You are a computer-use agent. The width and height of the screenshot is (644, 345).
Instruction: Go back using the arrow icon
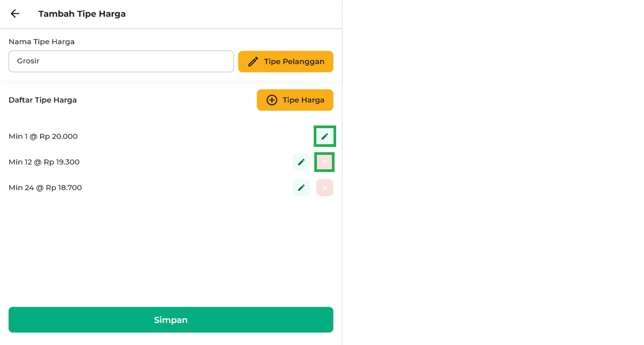(15, 14)
